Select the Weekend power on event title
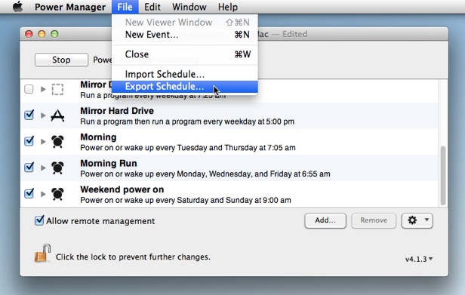465x295 pixels. pos(122,189)
